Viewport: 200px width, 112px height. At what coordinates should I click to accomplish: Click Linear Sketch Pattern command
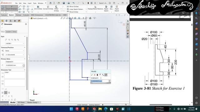75,9
